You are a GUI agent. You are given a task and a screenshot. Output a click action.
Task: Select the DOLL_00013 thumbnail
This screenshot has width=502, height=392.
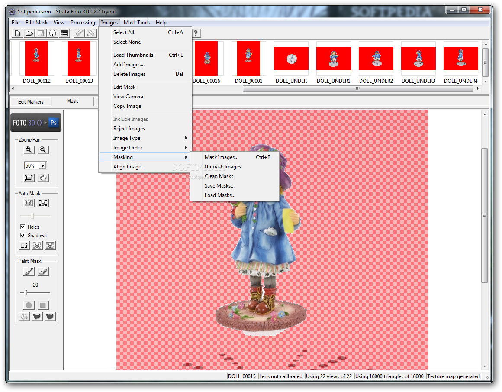[79, 62]
